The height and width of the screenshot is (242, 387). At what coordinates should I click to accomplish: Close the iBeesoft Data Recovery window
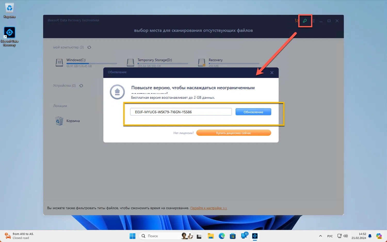coord(337,21)
